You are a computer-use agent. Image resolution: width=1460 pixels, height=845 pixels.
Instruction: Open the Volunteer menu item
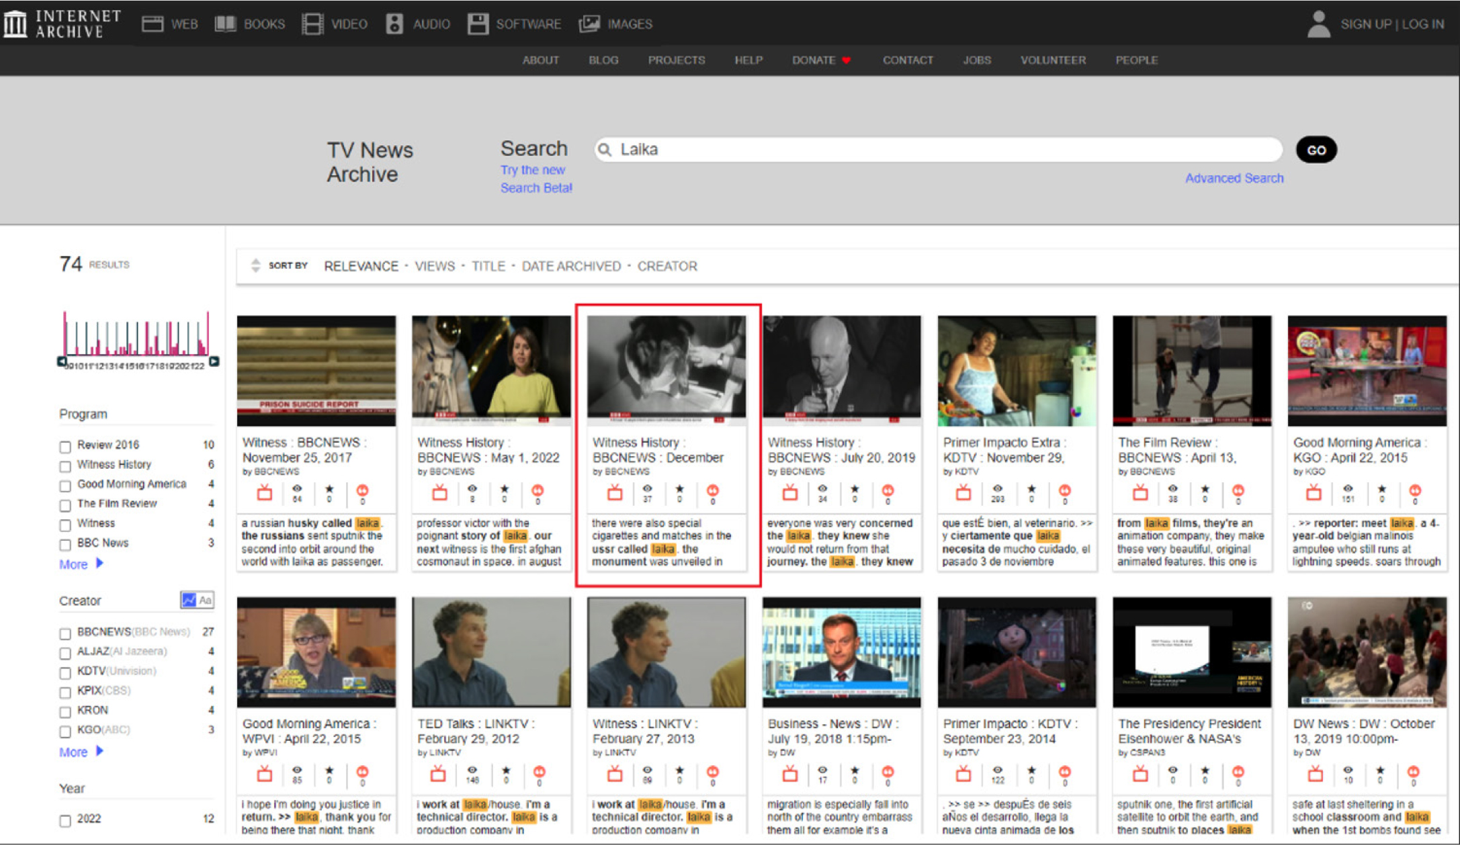(x=1053, y=60)
